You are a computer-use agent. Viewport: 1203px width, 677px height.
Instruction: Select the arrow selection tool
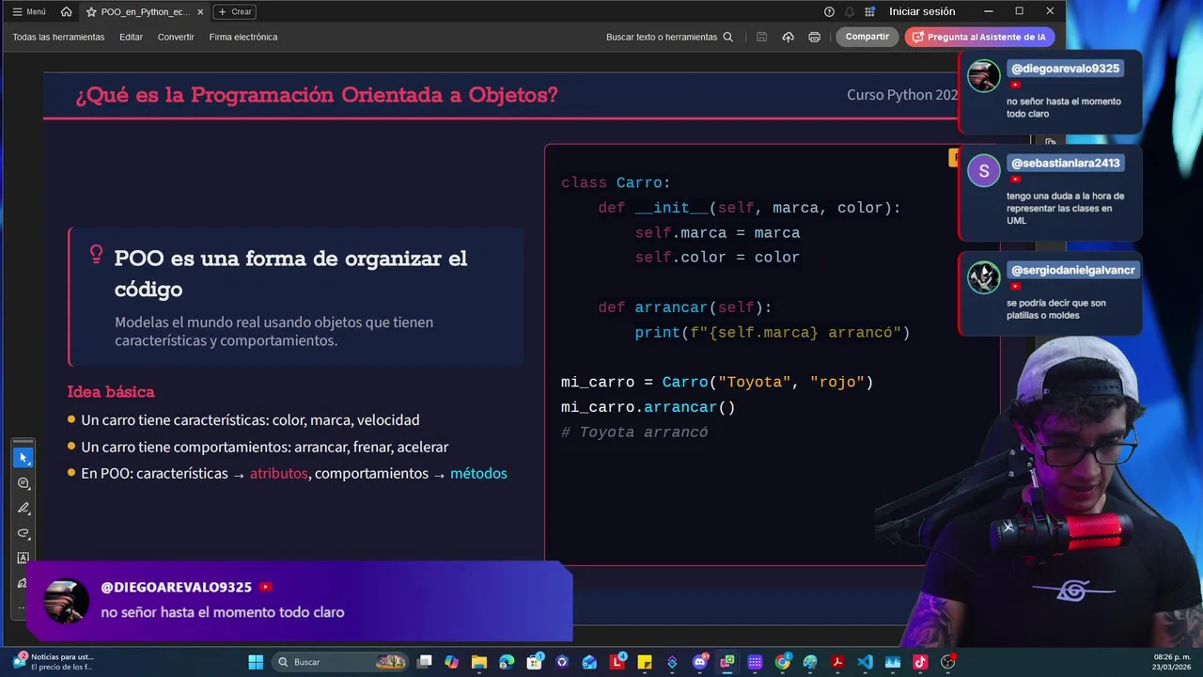coord(23,457)
